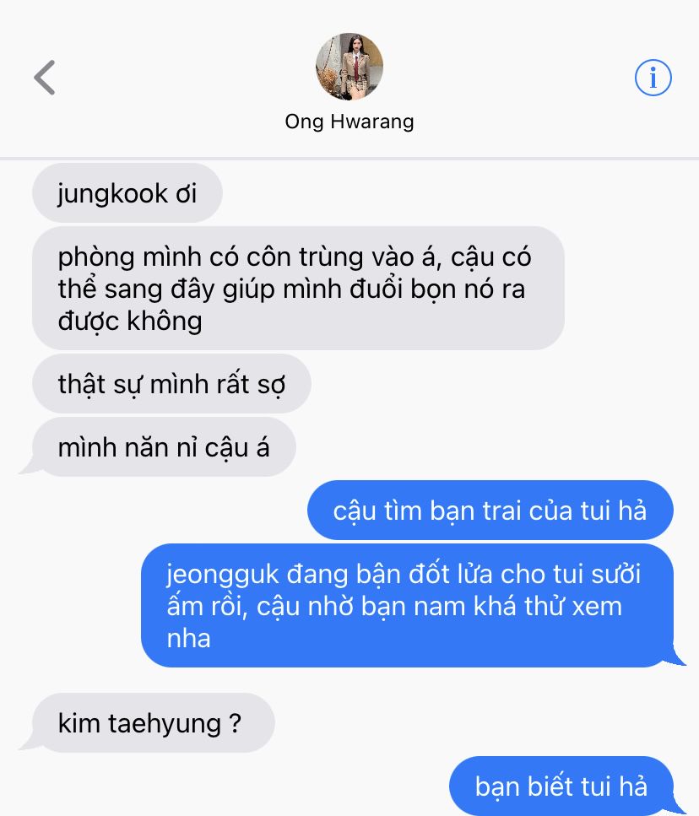Tap the "mình năn nỉ cậu á" message
The image size is (699, 816).
(164, 447)
